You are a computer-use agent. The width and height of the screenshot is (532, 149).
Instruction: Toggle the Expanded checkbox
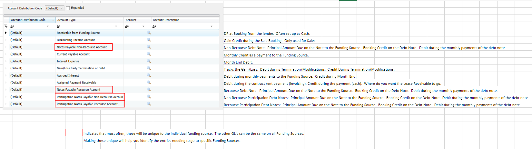coord(68,8)
